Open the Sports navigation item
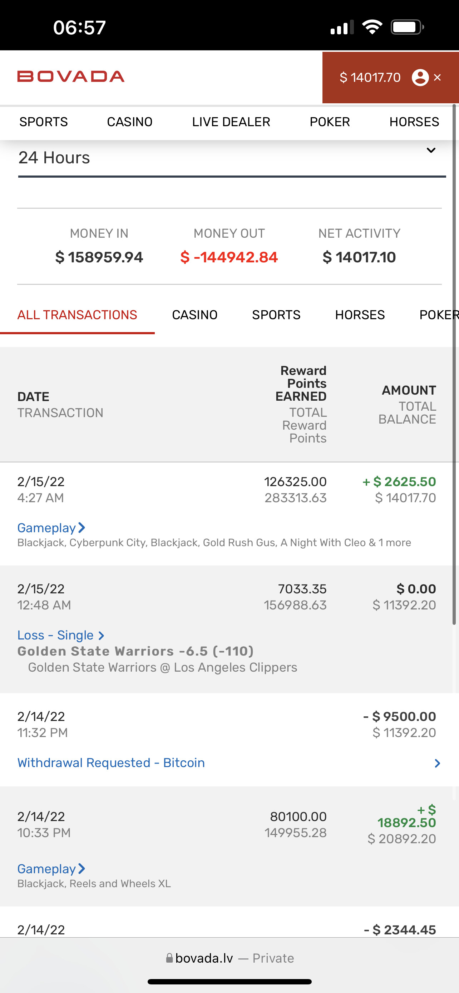The image size is (459, 993). point(44,122)
